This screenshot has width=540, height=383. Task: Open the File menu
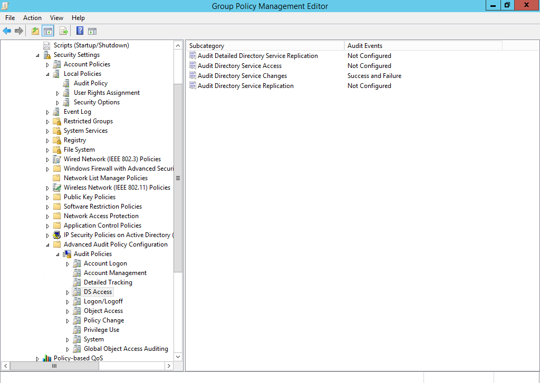point(10,18)
